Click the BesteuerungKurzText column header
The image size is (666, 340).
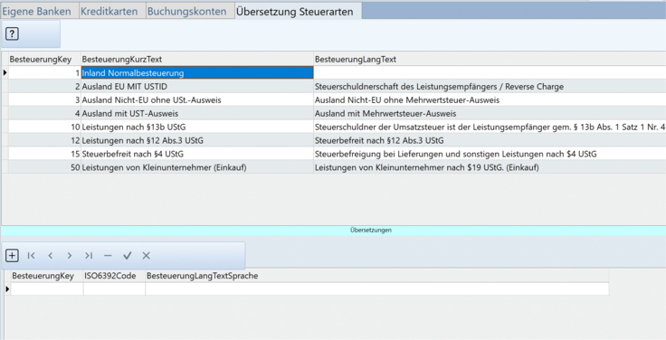(196, 60)
